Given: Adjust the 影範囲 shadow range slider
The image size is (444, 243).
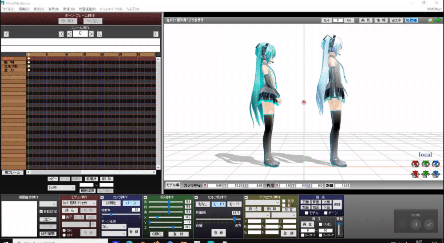Looking at the screenshot, I should pos(218,219).
